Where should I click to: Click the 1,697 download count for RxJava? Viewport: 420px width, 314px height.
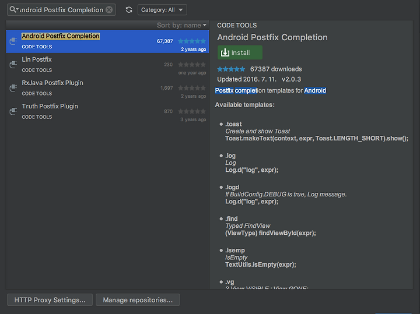click(x=167, y=88)
